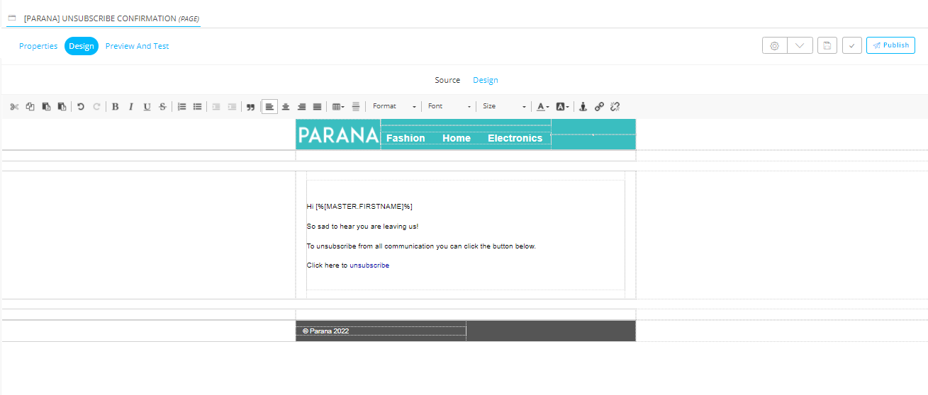Viewport: 928px width, 395px height.
Task: Toggle italic text style
Action: tap(130, 107)
